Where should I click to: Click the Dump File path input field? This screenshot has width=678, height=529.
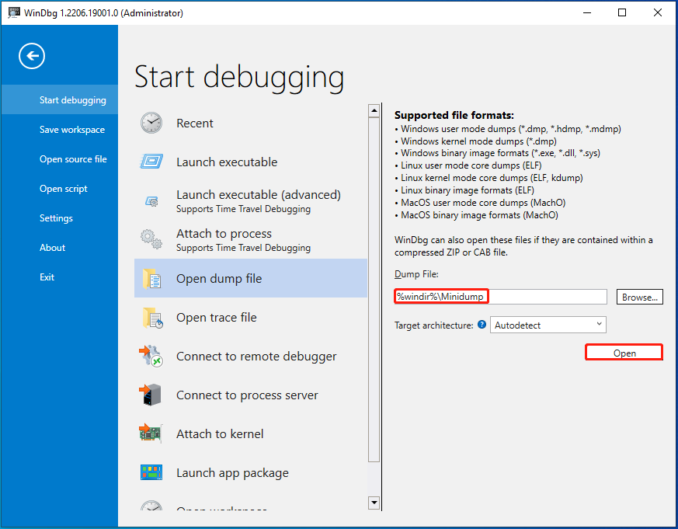501,297
